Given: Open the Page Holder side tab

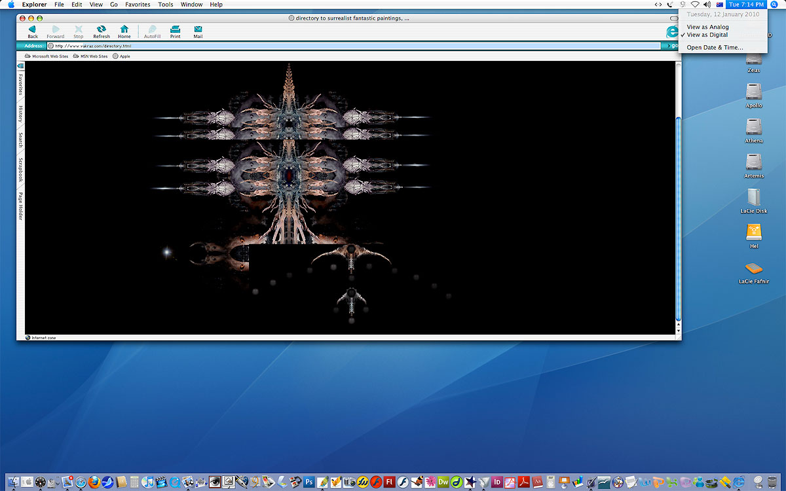Looking at the screenshot, I should [x=20, y=206].
